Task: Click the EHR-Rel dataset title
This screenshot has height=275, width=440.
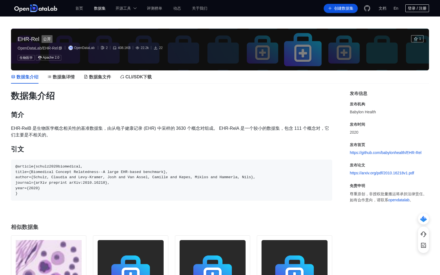Action: pos(28,39)
